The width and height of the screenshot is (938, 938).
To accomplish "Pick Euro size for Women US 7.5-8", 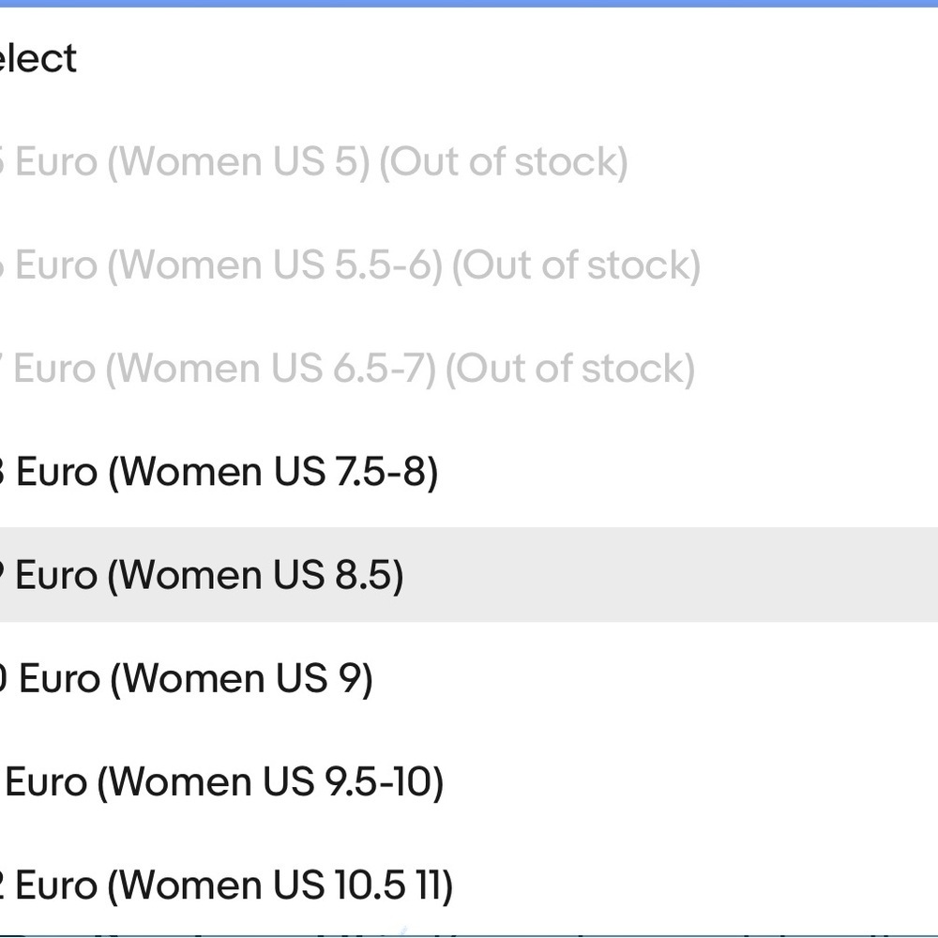I will point(469,472).
